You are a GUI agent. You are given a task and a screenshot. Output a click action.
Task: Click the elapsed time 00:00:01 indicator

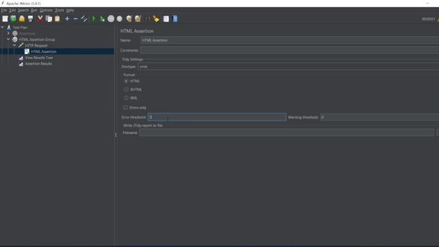point(428,19)
